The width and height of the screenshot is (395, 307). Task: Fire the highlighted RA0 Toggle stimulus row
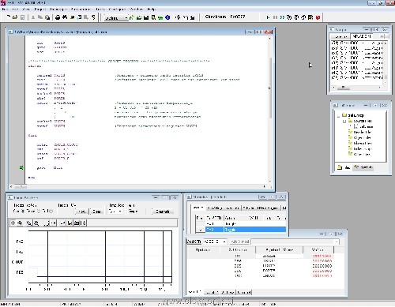[201, 230]
